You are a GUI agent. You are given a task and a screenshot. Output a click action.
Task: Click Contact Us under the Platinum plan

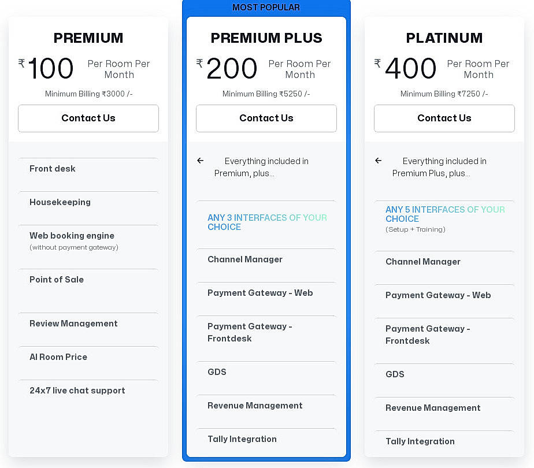(x=444, y=118)
